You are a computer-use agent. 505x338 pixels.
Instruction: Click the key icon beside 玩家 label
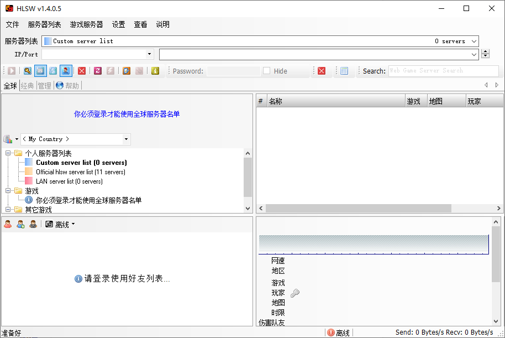[x=295, y=293]
